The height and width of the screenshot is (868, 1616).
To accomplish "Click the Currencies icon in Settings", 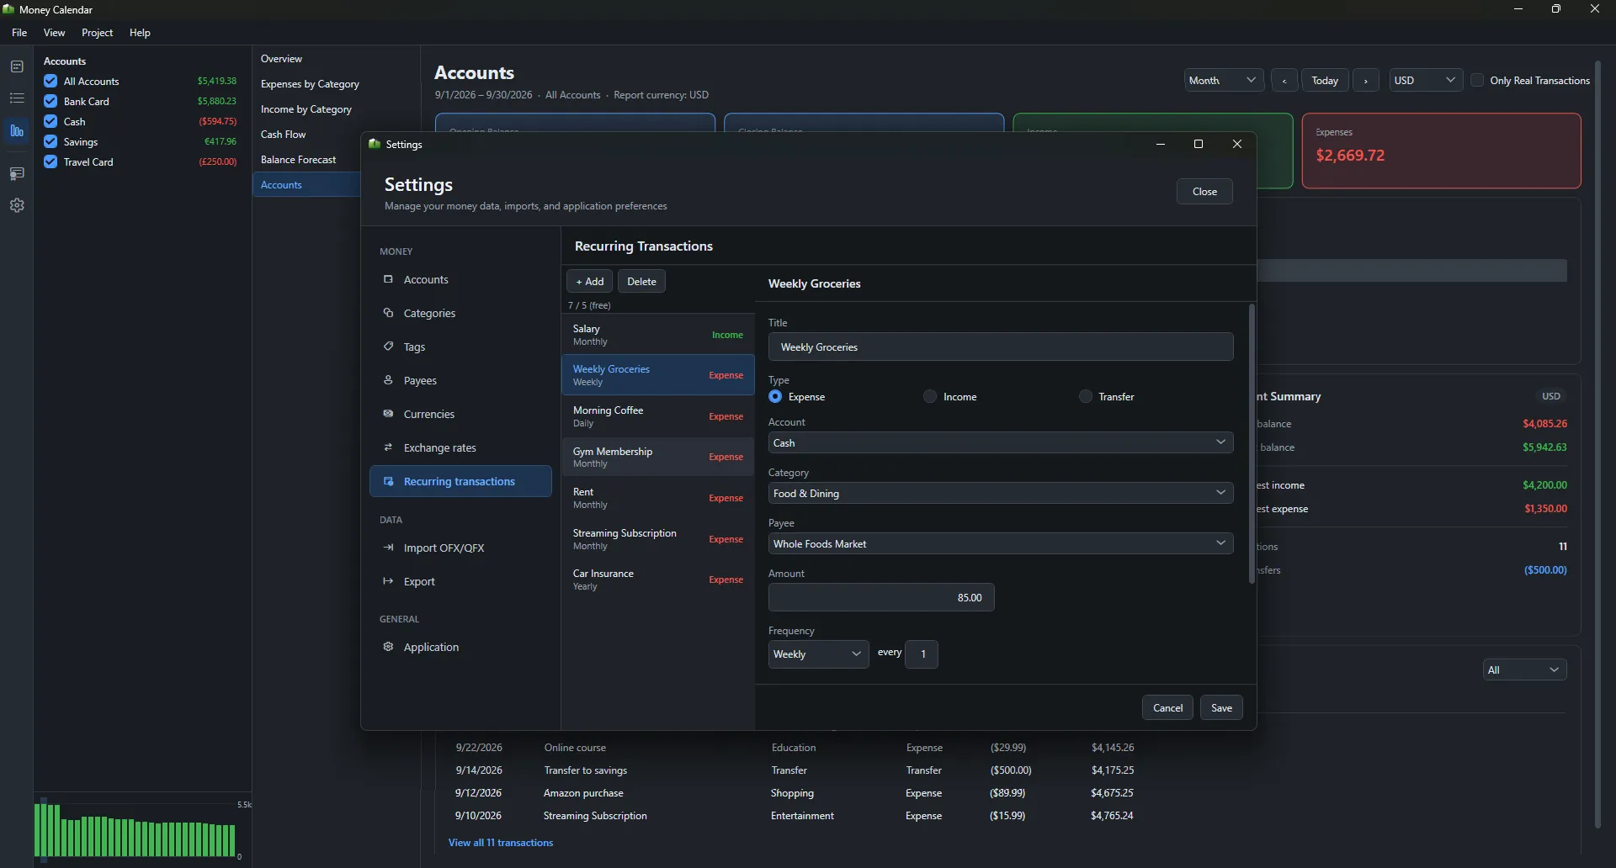I will tap(388, 414).
